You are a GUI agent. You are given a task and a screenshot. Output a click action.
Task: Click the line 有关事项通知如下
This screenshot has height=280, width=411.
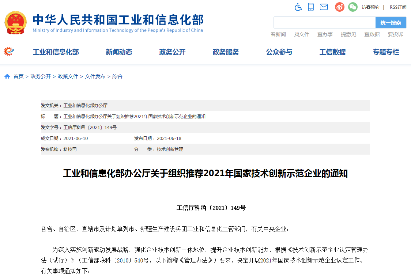pyautogui.click(x=66, y=271)
